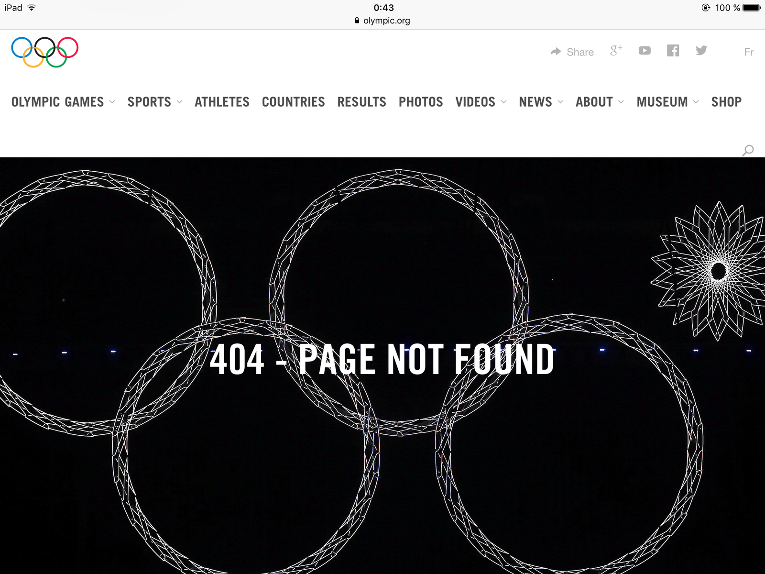This screenshot has height=574, width=765.
Task: Open the Twitter social icon
Action: 701,50
